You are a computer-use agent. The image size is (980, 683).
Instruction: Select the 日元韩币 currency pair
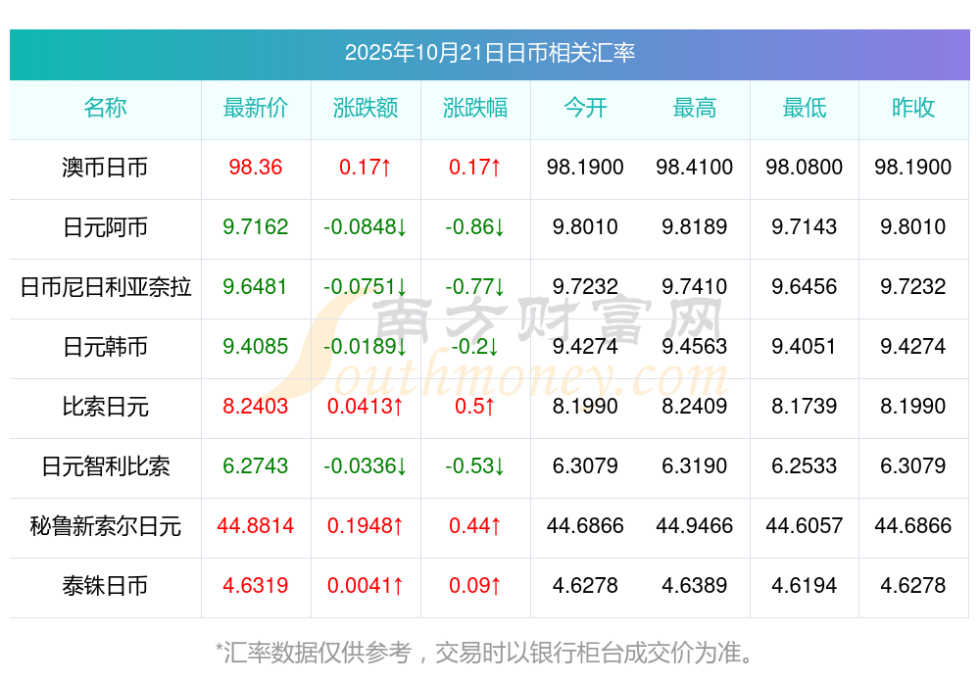point(105,347)
